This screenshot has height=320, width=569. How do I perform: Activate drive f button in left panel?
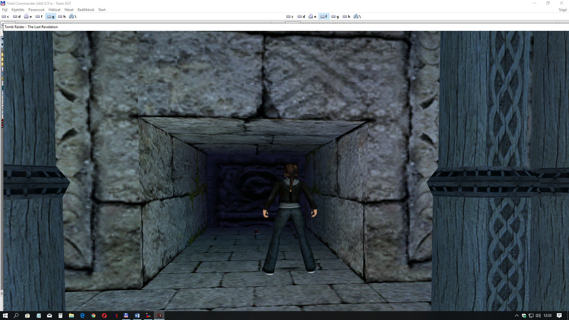coord(39,17)
